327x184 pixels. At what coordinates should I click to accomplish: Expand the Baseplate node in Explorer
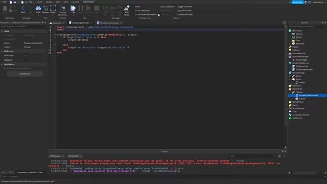click(290, 43)
